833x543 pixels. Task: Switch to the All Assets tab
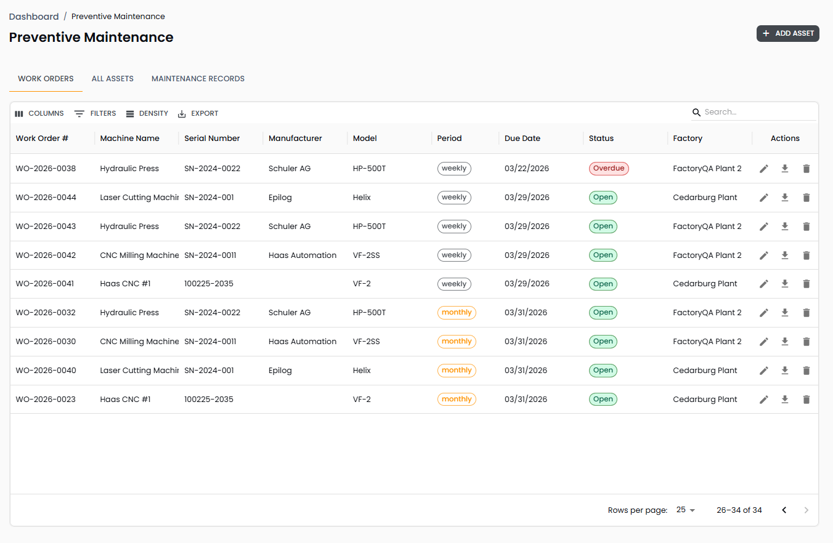click(x=113, y=79)
